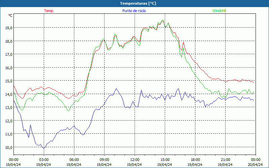269x168 pixels.
Task: Click the 19,0 y-axis value
Action: coord(9,28)
